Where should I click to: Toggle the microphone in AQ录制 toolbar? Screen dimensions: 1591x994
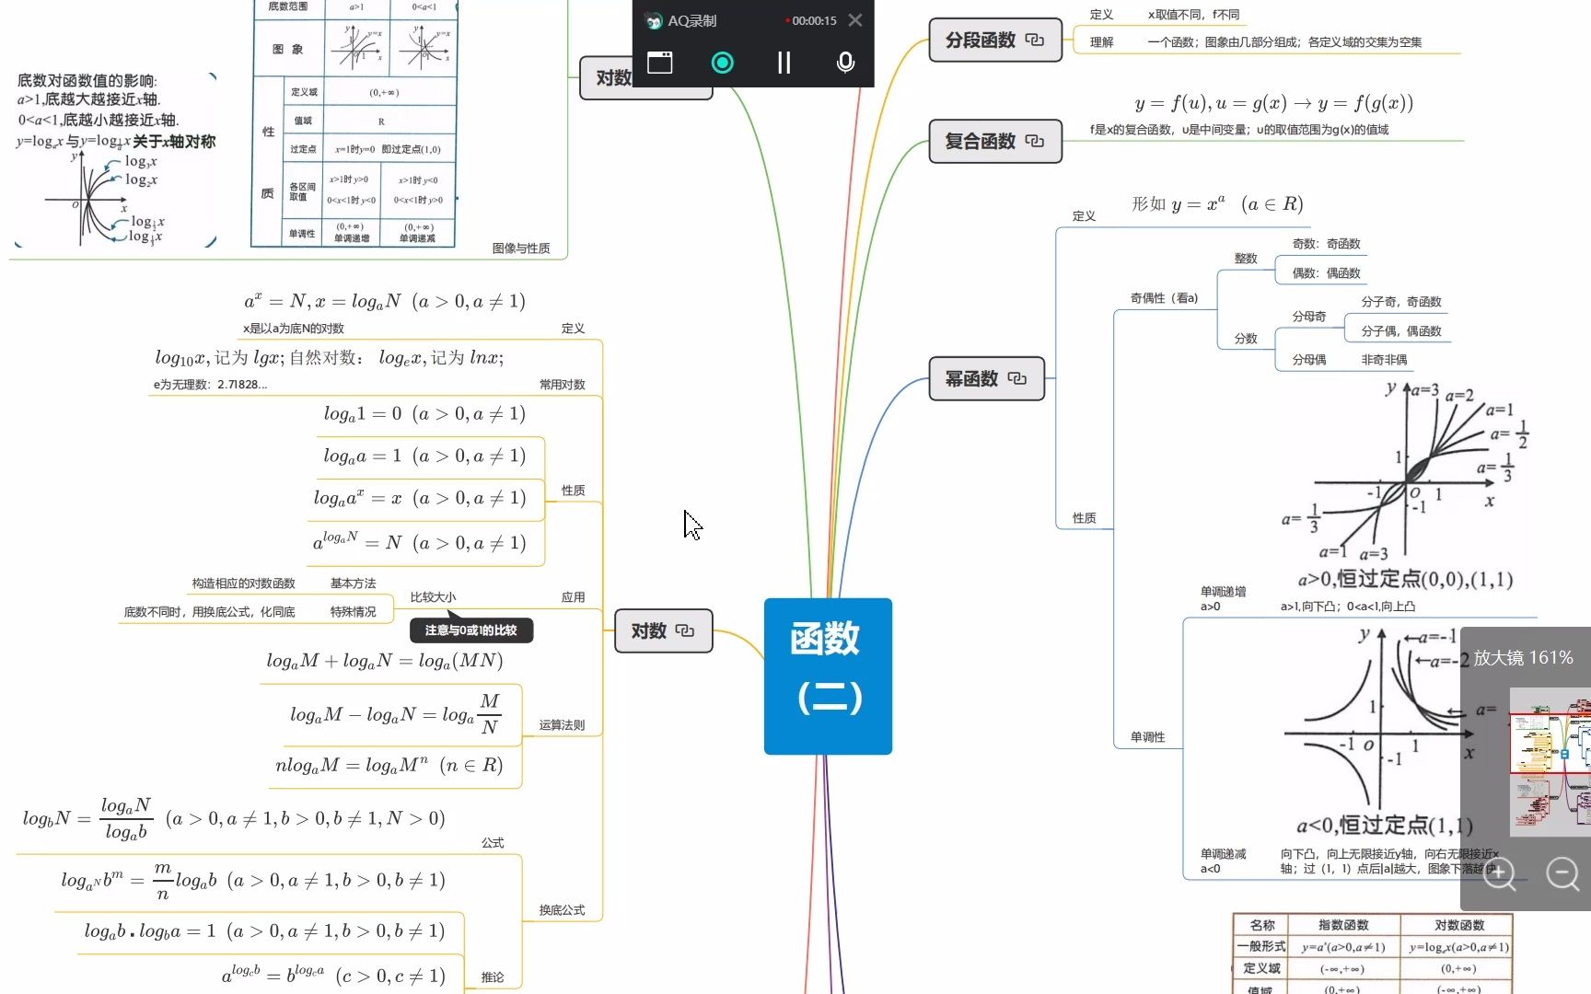point(845,63)
